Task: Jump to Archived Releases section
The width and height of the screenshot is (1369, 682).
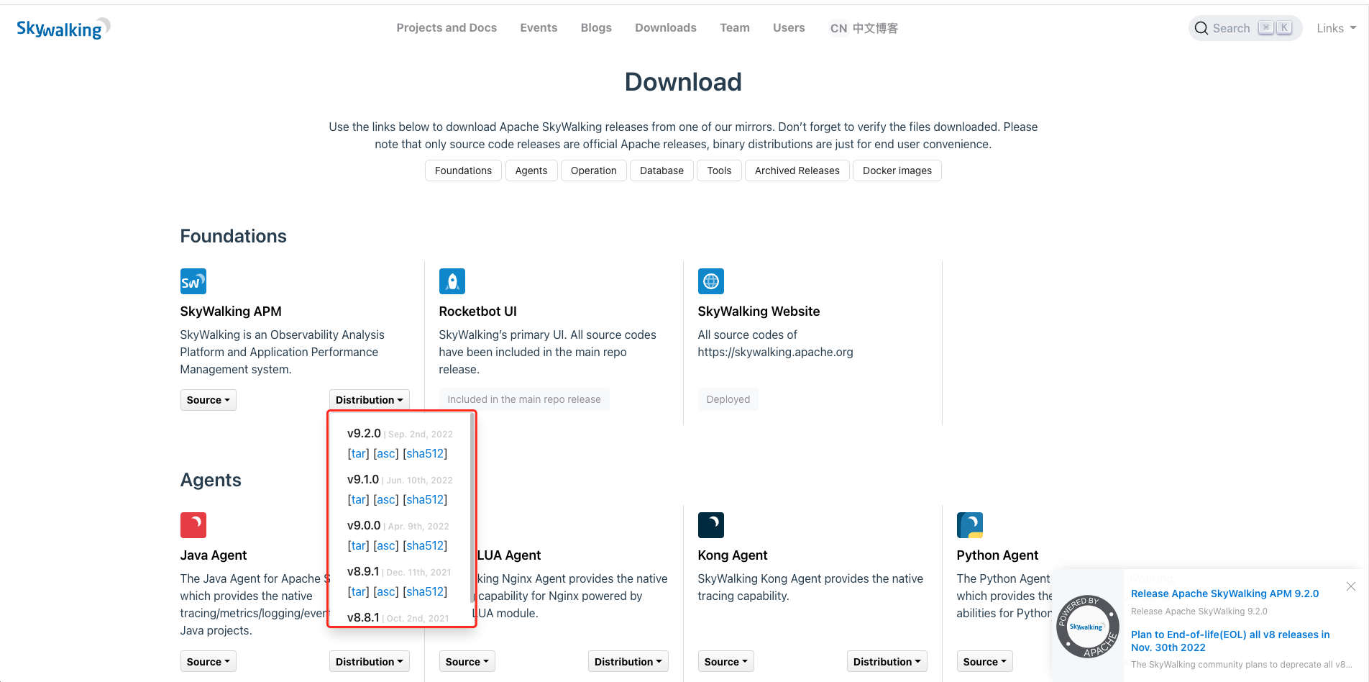Action: click(x=797, y=170)
